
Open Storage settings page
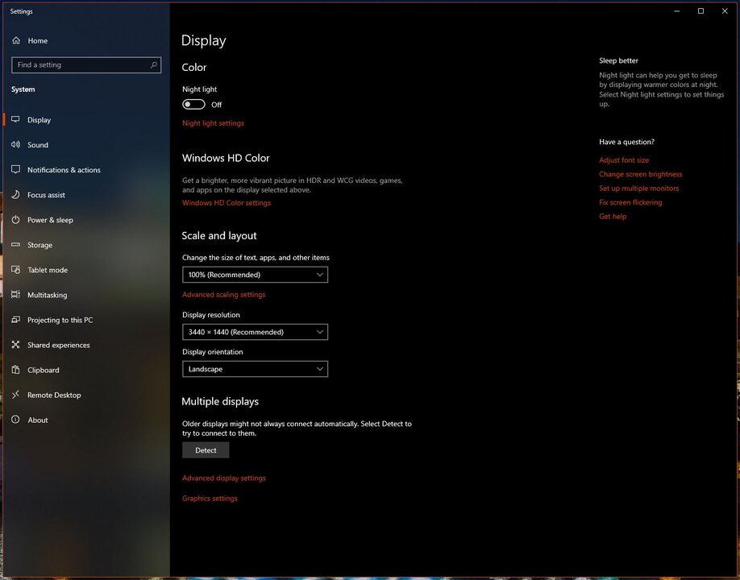point(85,245)
